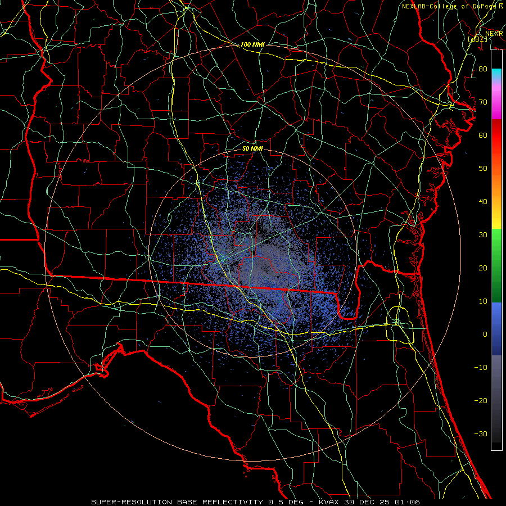Select the 80 value on the dBZ scale
506x506 pixels.
[x=483, y=69]
